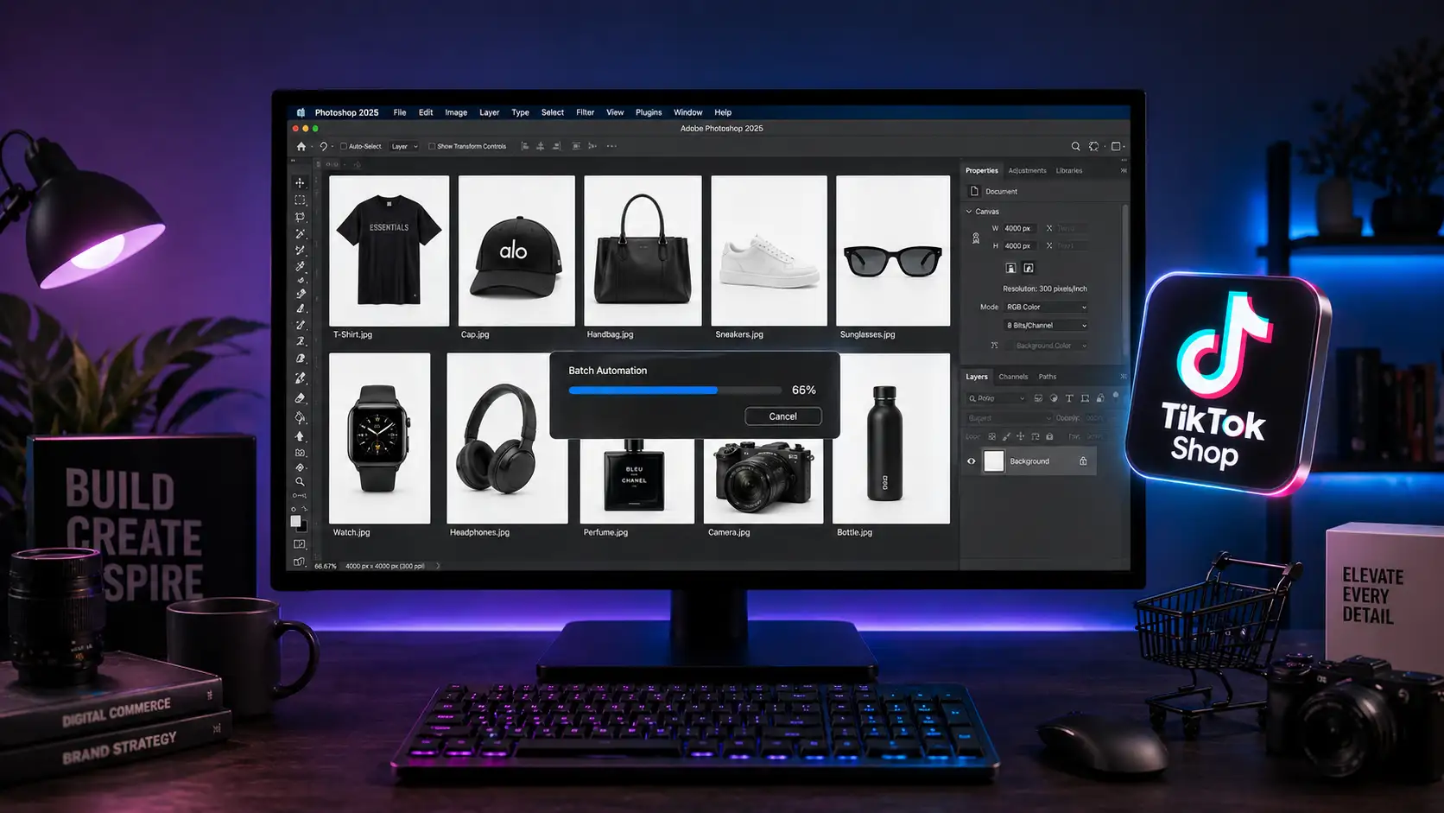Viewport: 1444px width, 813px height.
Task: Click the Home icon in options bar
Action: pyautogui.click(x=301, y=146)
